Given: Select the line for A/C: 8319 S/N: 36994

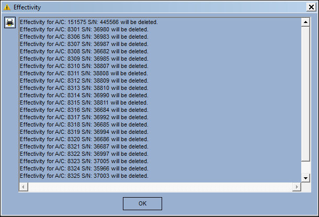Looking at the screenshot, I should (x=84, y=132).
